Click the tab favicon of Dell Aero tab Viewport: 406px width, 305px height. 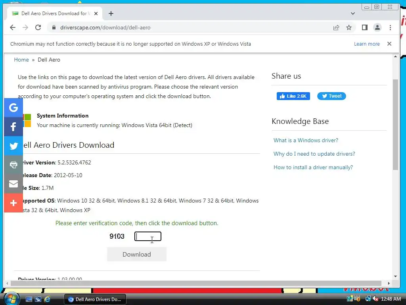click(x=15, y=14)
